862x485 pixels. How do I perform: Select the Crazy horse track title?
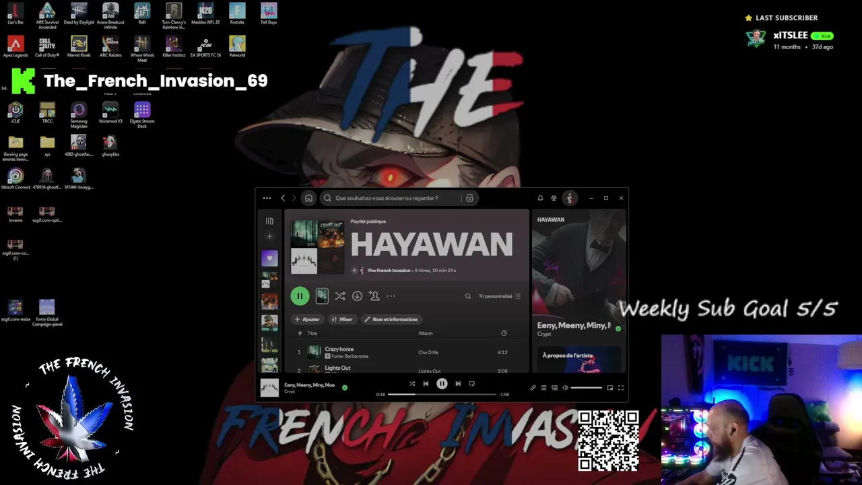339,349
